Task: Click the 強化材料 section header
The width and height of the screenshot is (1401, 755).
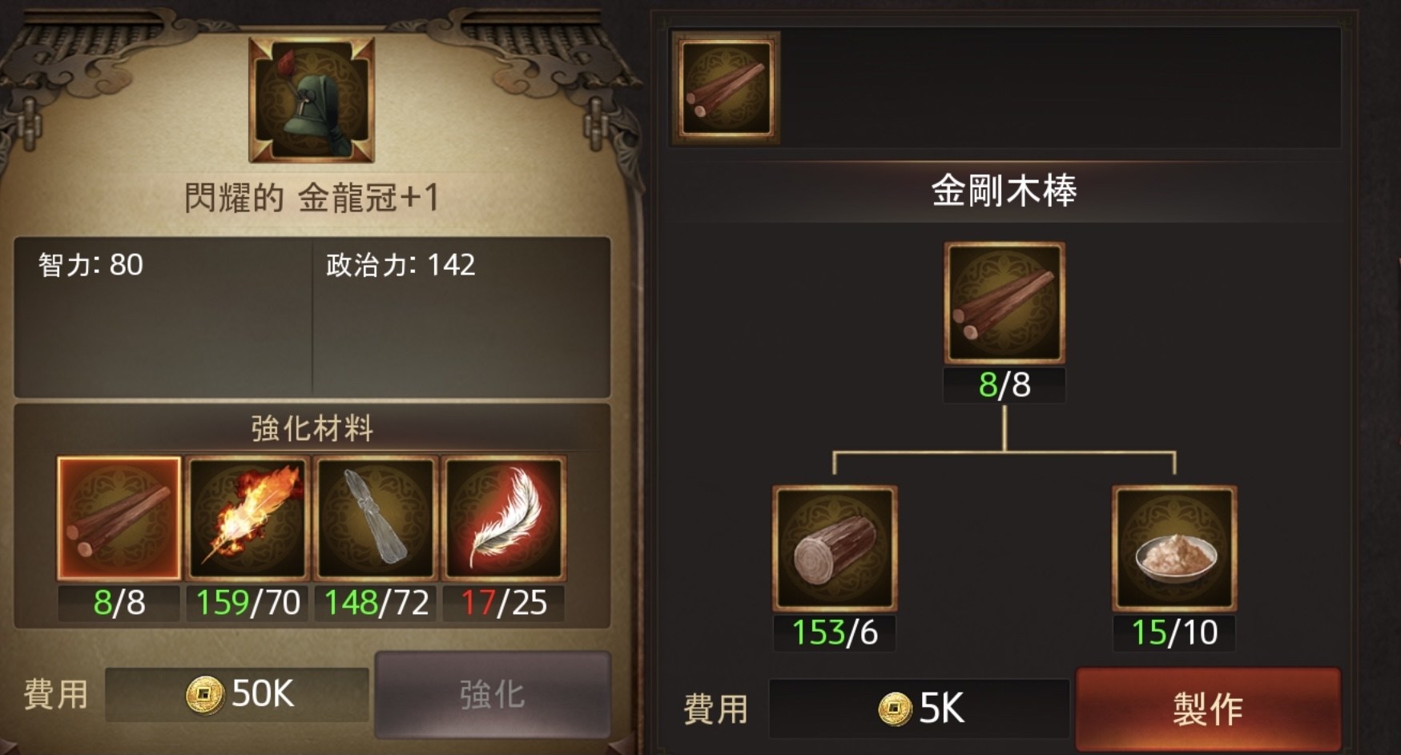Action: 312,429
